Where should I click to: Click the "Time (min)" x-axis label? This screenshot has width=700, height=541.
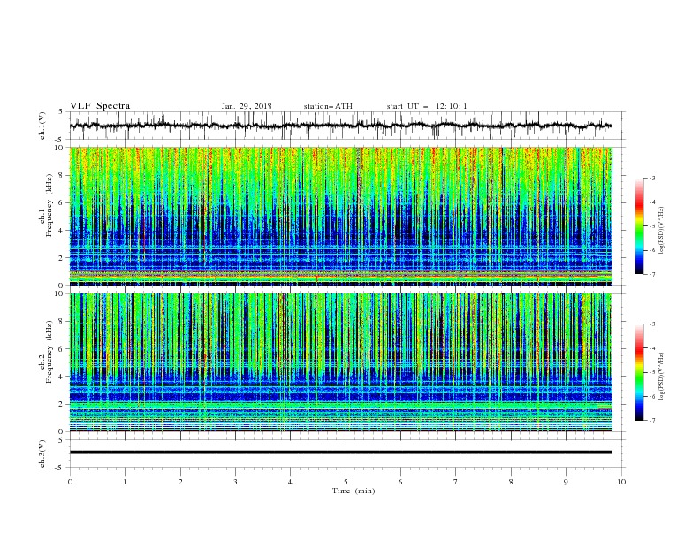(x=354, y=491)
